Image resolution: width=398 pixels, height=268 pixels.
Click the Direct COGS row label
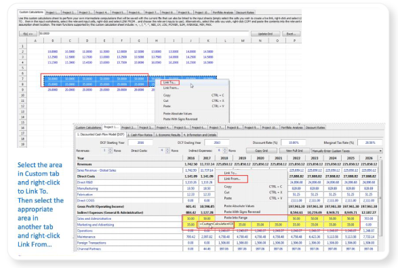(86, 201)
